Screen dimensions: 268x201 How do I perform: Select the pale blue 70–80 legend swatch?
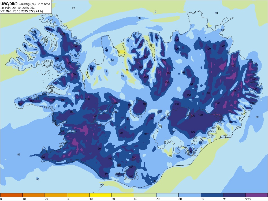167,195
